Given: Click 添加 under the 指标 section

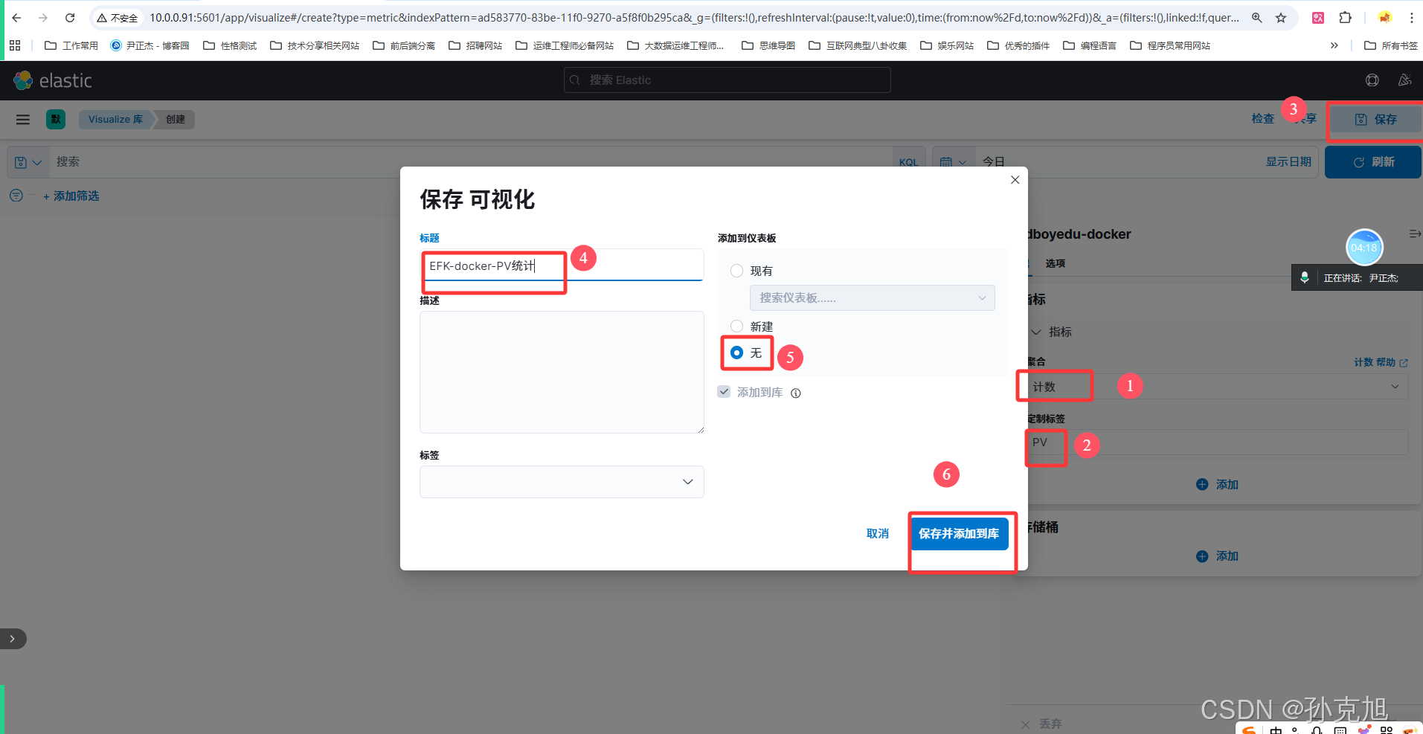Looking at the screenshot, I should pos(1218,485).
